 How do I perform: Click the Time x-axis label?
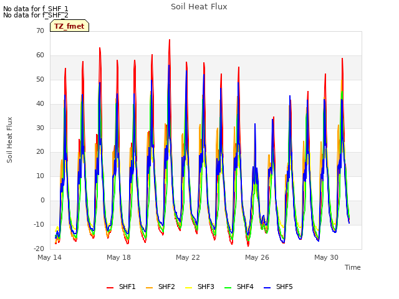tap(353, 267)
